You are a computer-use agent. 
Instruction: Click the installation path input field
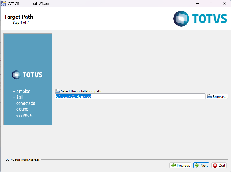(x=130, y=96)
